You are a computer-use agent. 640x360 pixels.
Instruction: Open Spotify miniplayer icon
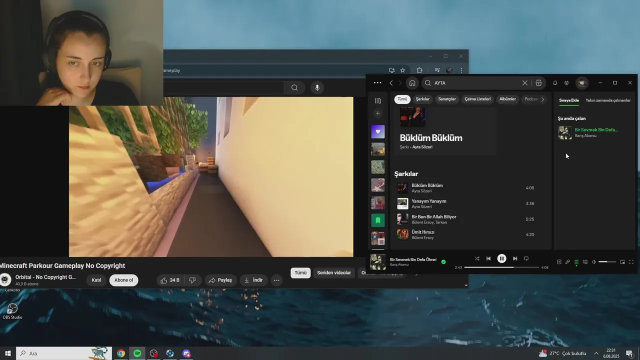point(622,262)
